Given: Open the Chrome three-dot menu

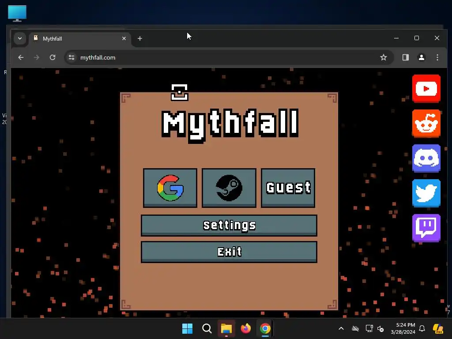Looking at the screenshot, I should tap(437, 57).
